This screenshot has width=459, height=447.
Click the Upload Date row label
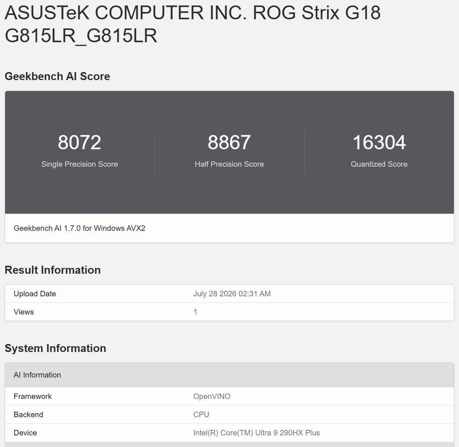(x=35, y=294)
